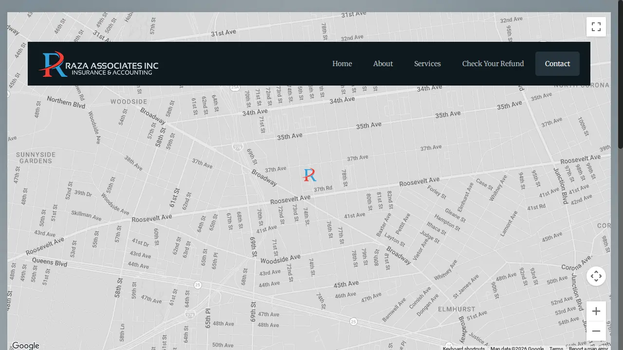Click the ELMHURST neighborhood label

457,309
